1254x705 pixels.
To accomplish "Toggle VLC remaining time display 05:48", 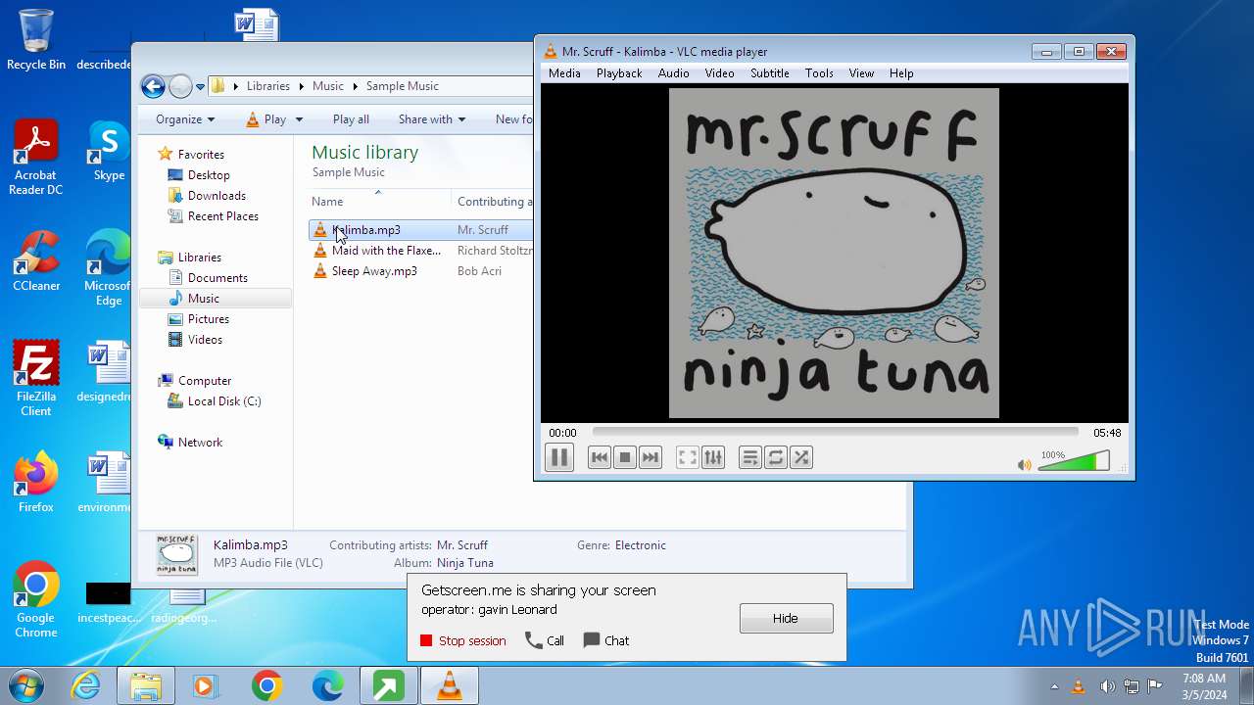I will coord(1107,433).
